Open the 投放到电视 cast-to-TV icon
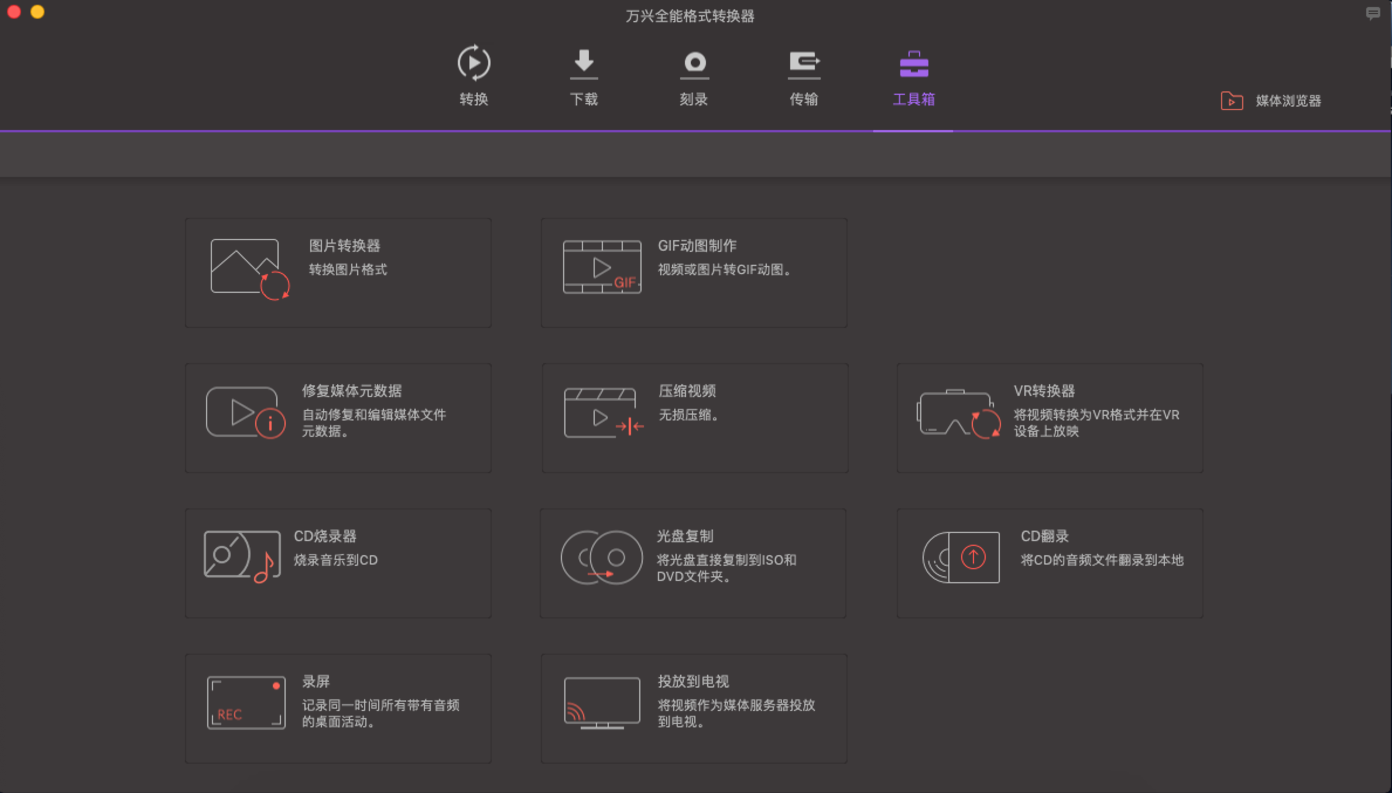 coord(602,702)
